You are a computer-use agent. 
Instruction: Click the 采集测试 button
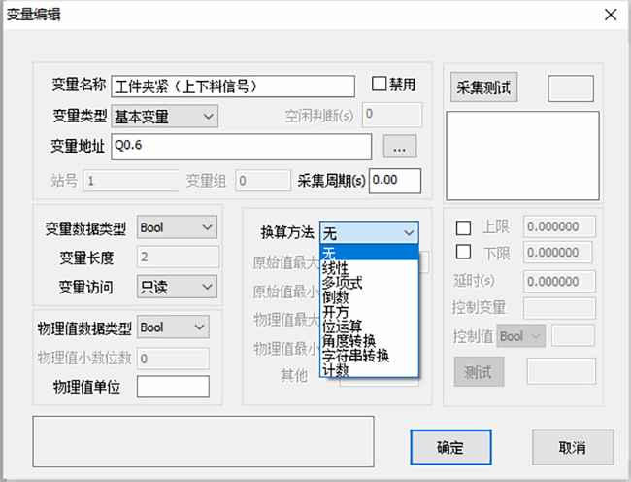click(x=484, y=86)
